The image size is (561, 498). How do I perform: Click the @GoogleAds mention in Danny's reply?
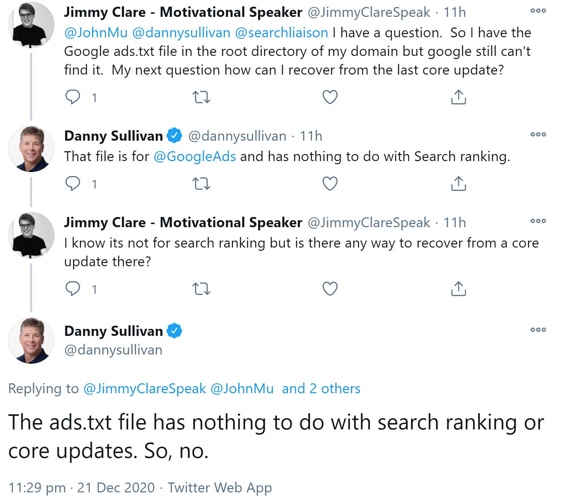[194, 157]
